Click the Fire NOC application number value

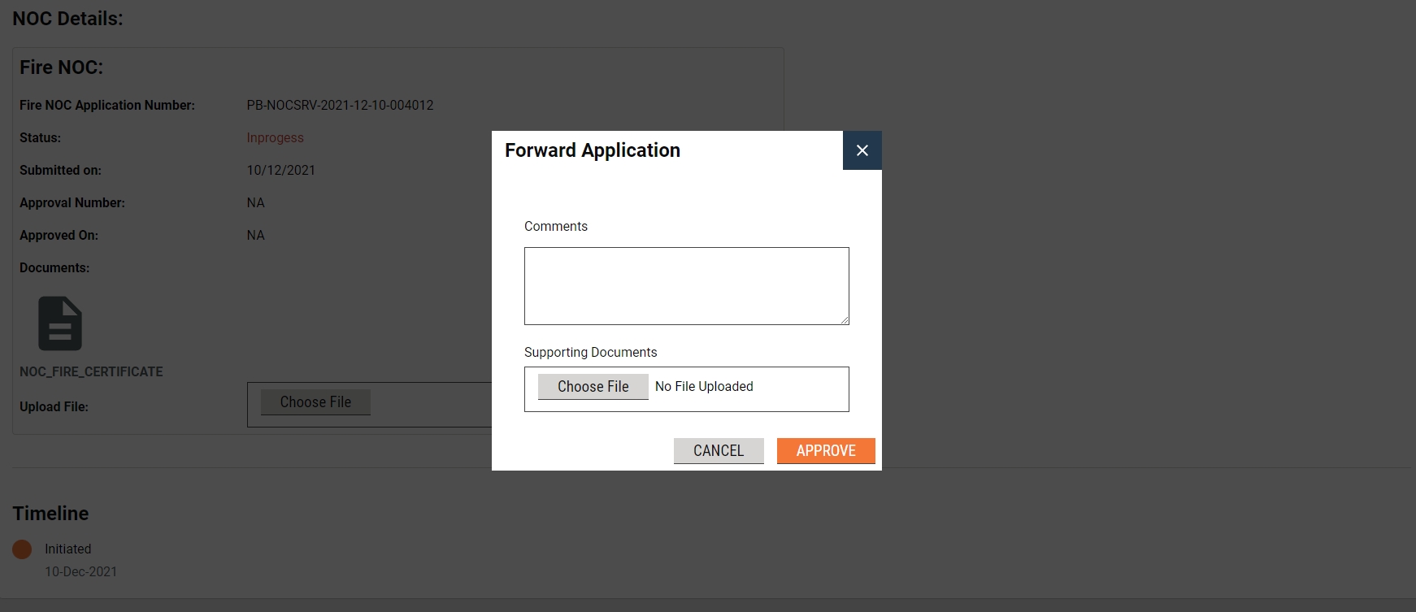(340, 106)
